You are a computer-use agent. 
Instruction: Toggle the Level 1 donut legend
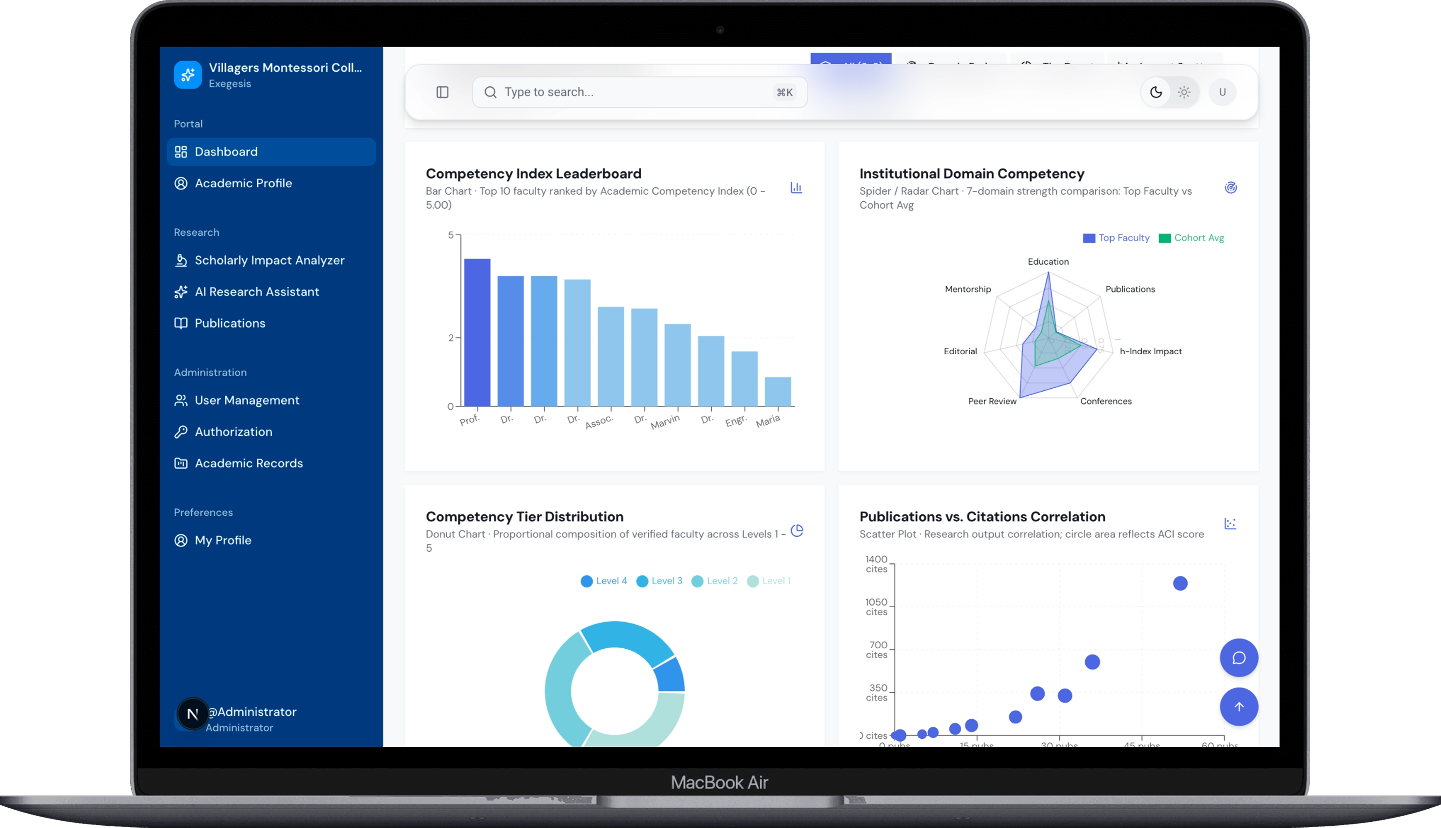(x=769, y=581)
